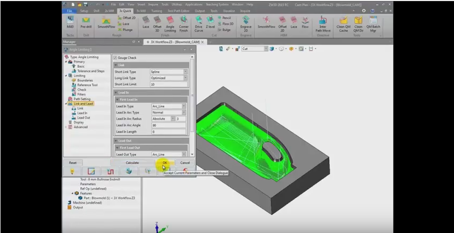This screenshot has width=454, height=233.
Task: Select Angle Limiting finish operation
Action: (x=170, y=24)
